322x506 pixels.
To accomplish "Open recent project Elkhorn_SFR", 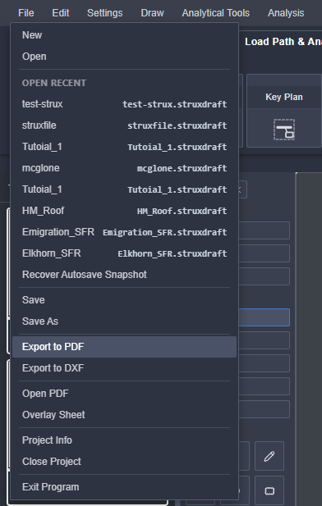I will pyautogui.click(x=125, y=253).
